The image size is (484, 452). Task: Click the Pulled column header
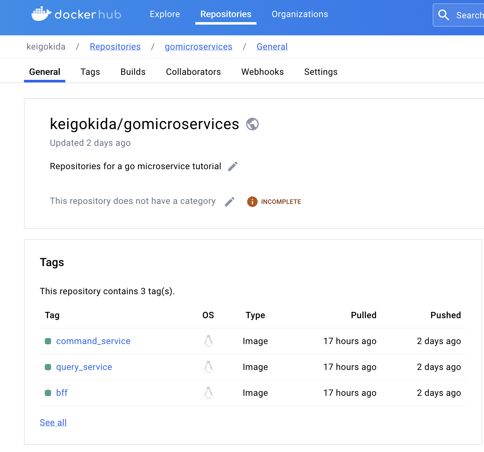click(364, 315)
